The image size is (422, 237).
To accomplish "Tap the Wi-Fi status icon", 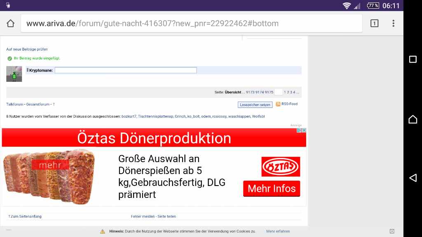I will pos(347,6).
